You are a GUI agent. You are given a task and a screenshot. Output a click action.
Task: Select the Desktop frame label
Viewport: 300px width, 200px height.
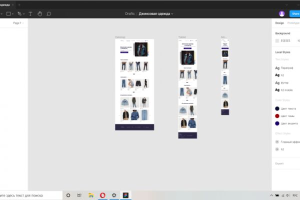[120, 37]
